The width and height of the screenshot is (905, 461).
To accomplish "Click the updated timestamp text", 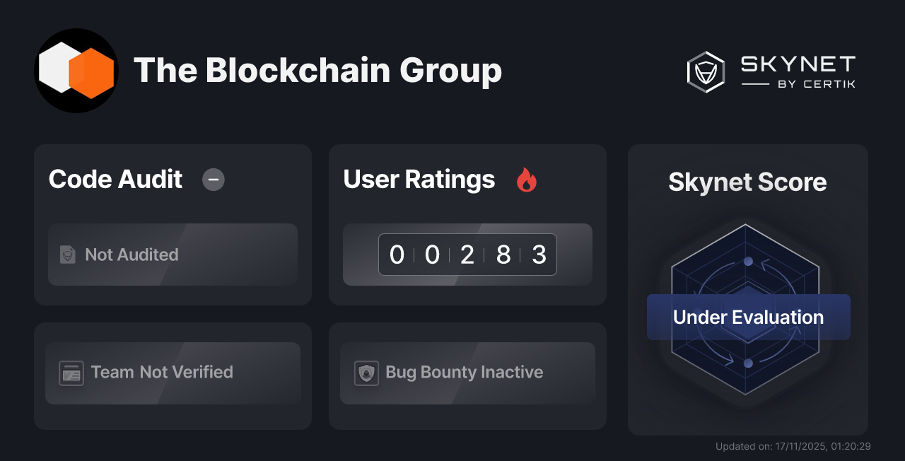I will (x=793, y=446).
